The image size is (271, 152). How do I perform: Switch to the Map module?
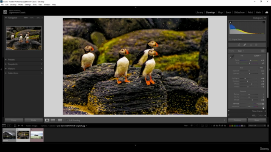tap(220, 12)
